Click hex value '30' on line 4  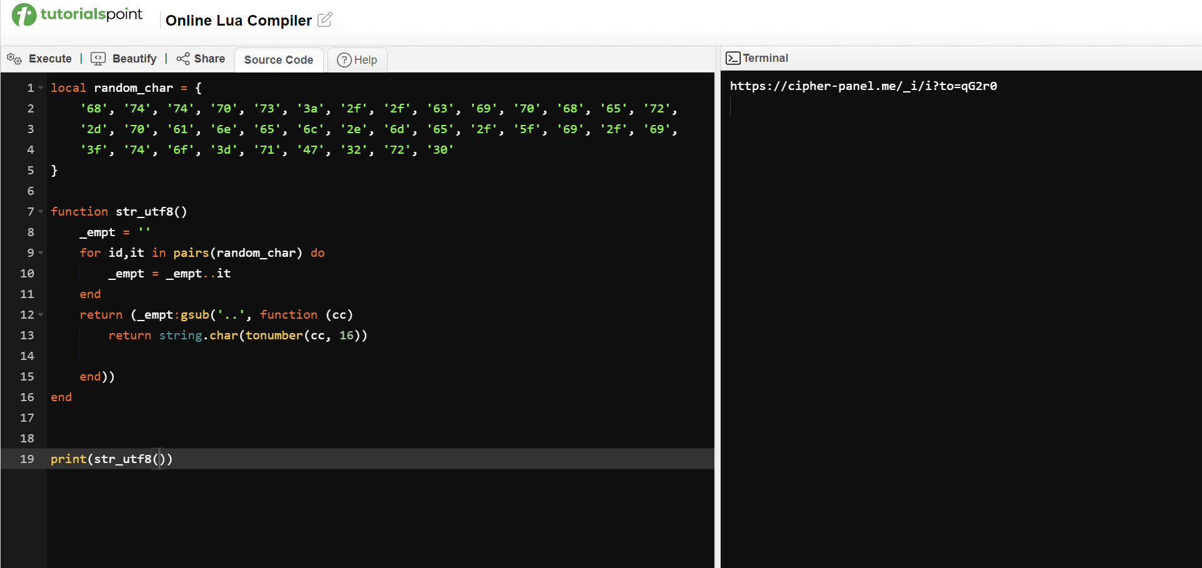pos(440,150)
